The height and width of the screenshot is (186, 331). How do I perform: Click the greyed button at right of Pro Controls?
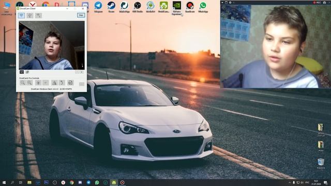tap(82, 84)
